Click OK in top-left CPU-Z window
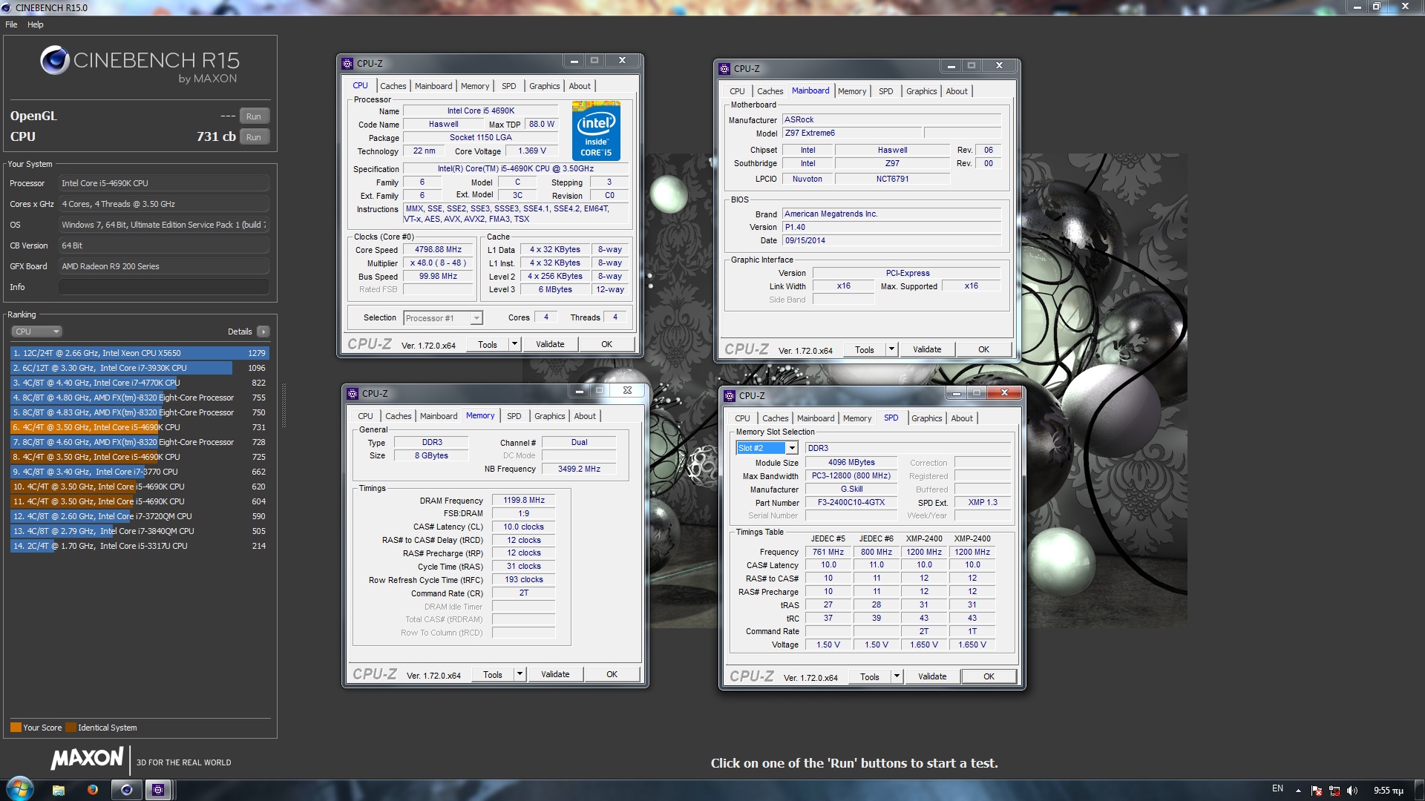Screen dimensions: 1425x801 point(606,345)
